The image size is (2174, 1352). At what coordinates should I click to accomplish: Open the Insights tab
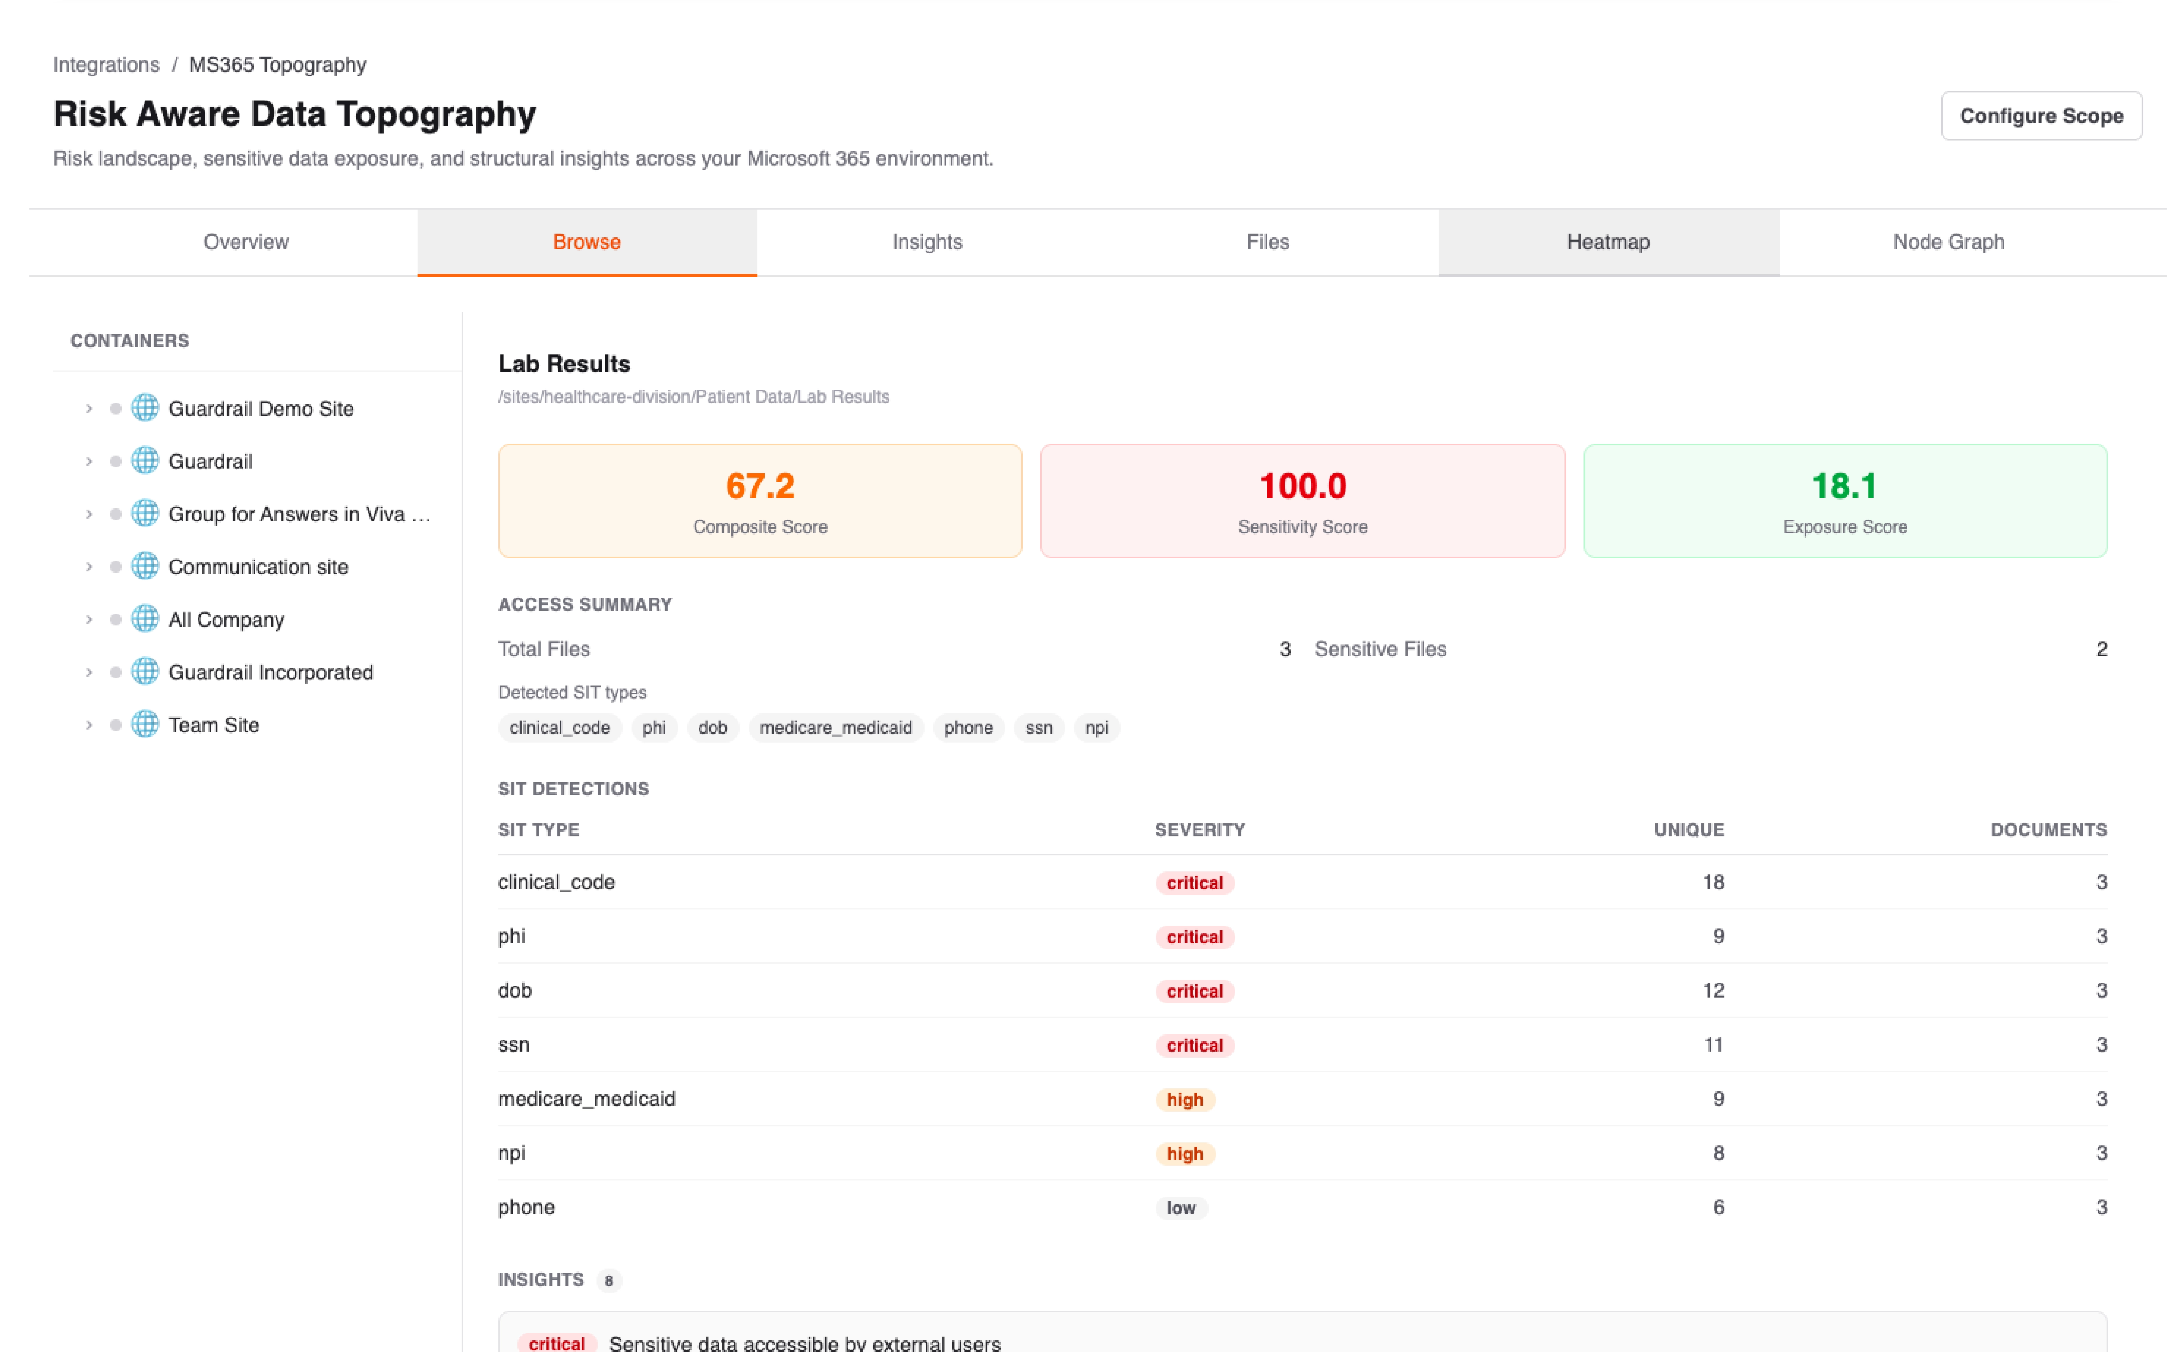click(927, 242)
